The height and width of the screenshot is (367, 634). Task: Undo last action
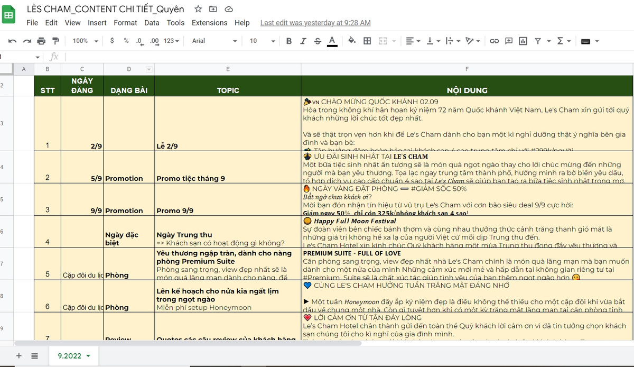(13, 41)
